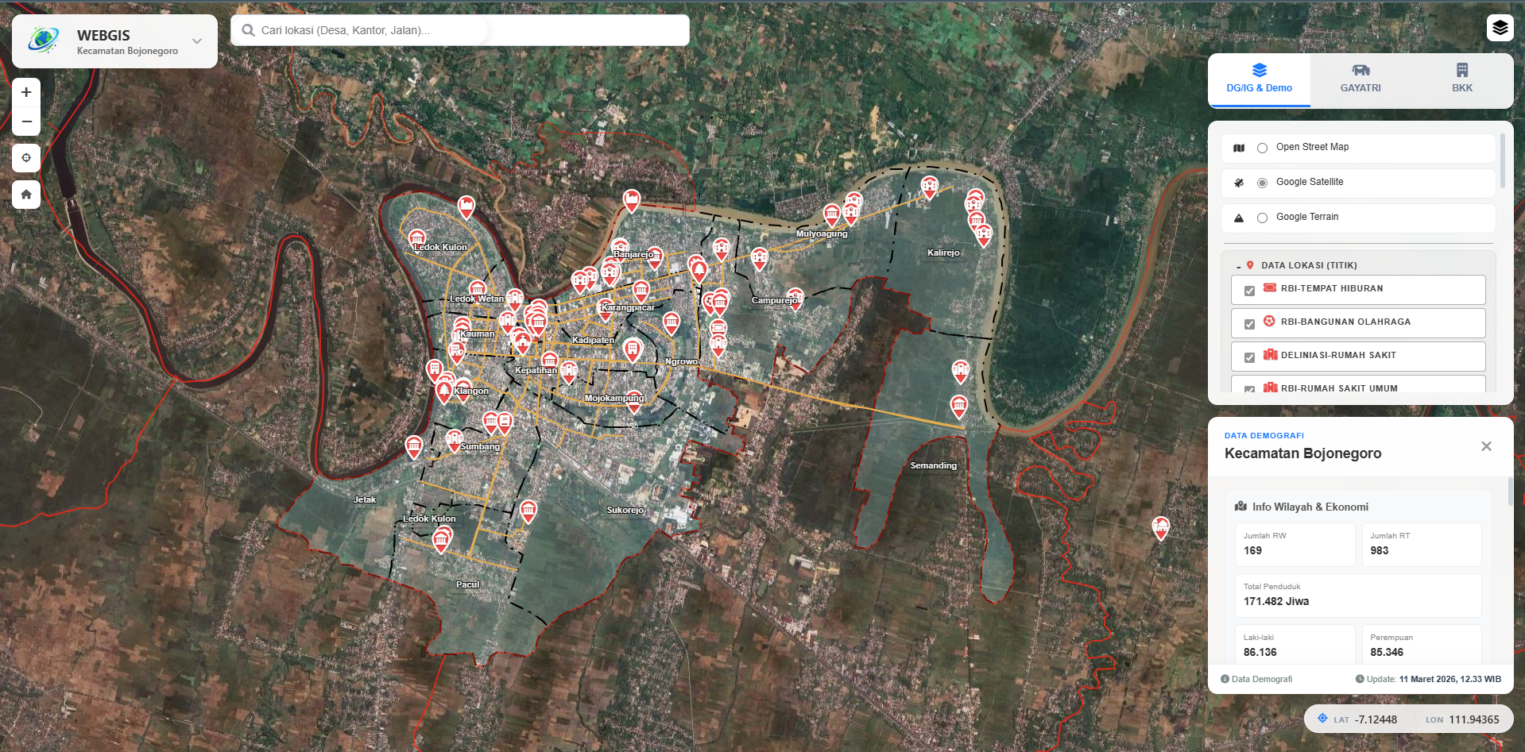Click the zoom out button on the map
Image resolution: width=1525 pixels, height=752 pixels.
[x=26, y=121]
